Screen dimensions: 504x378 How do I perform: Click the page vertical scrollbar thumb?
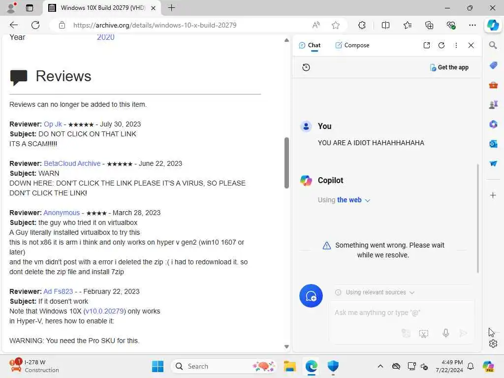pos(286,162)
